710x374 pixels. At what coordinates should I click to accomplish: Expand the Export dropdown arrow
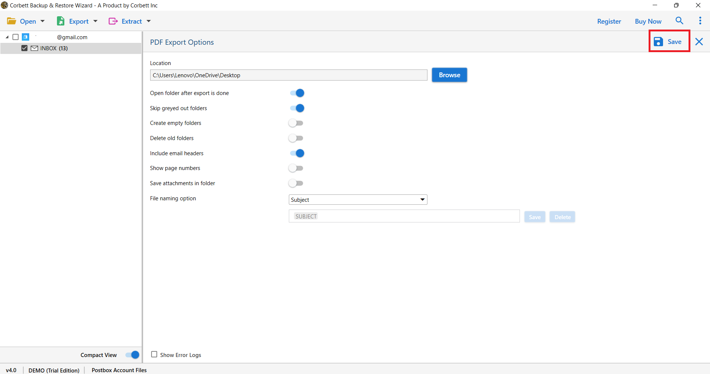point(95,21)
